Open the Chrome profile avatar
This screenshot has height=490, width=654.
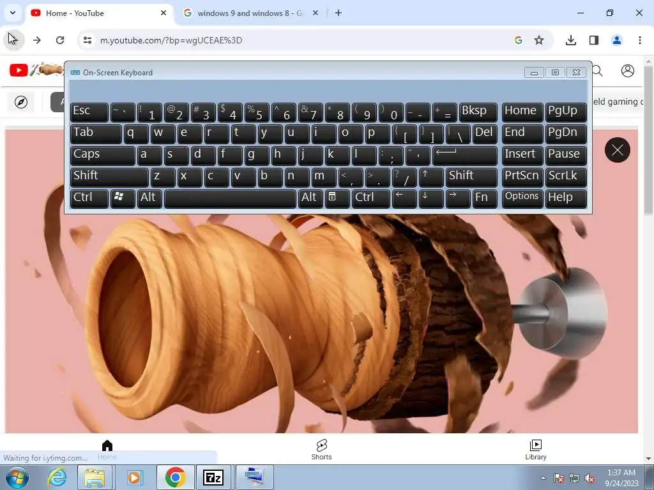click(616, 40)
